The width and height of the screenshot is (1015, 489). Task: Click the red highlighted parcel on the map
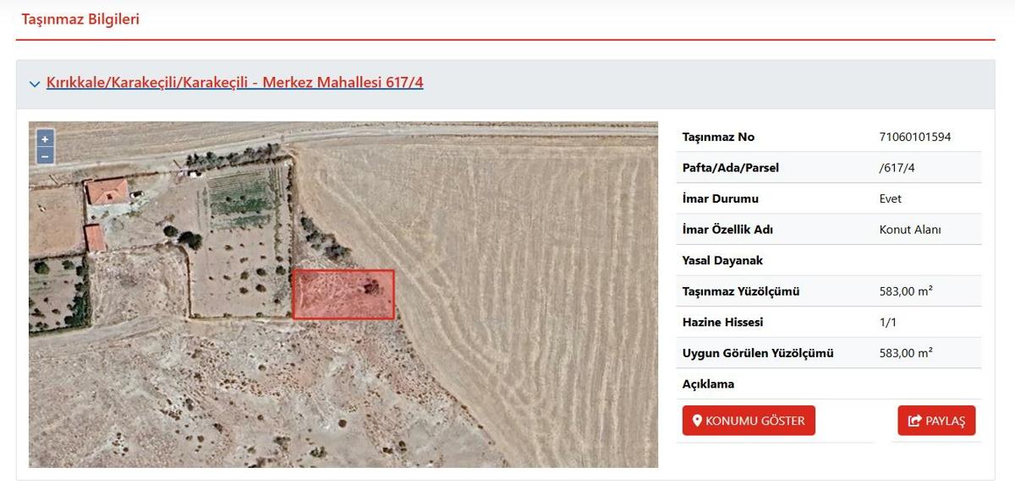(343, 296)
